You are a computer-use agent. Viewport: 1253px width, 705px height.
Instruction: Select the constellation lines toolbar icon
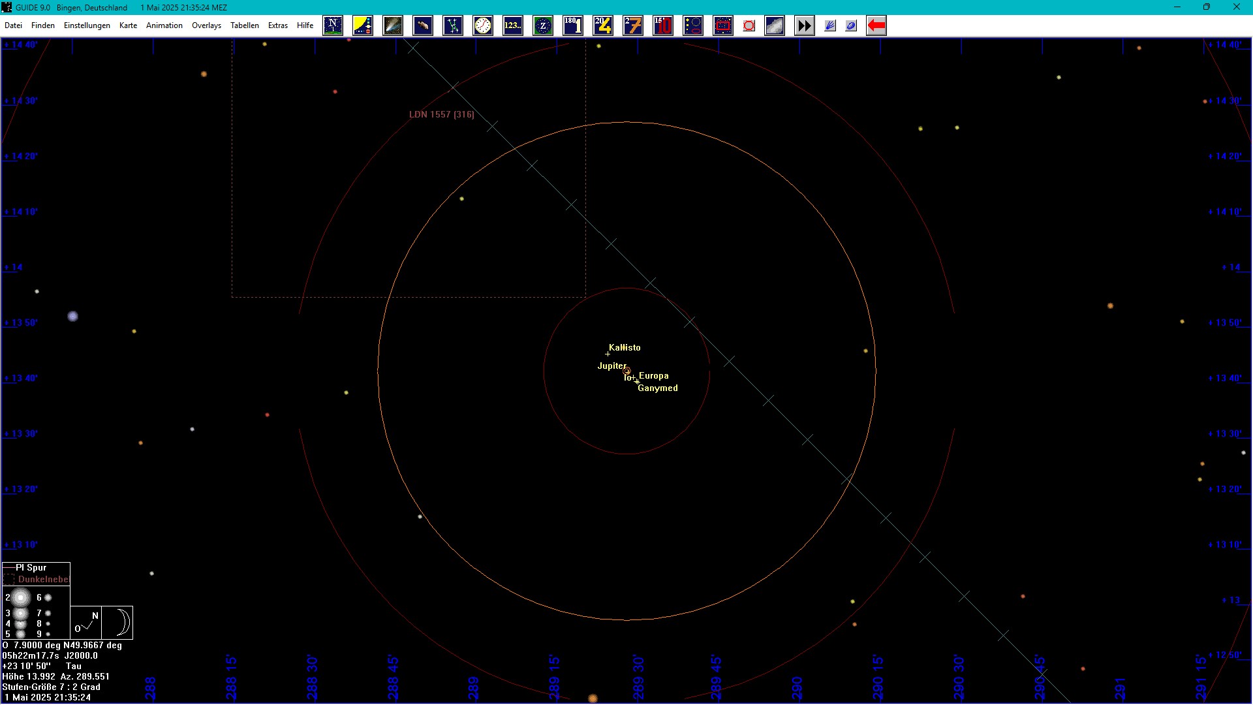[x=453, y=25]
